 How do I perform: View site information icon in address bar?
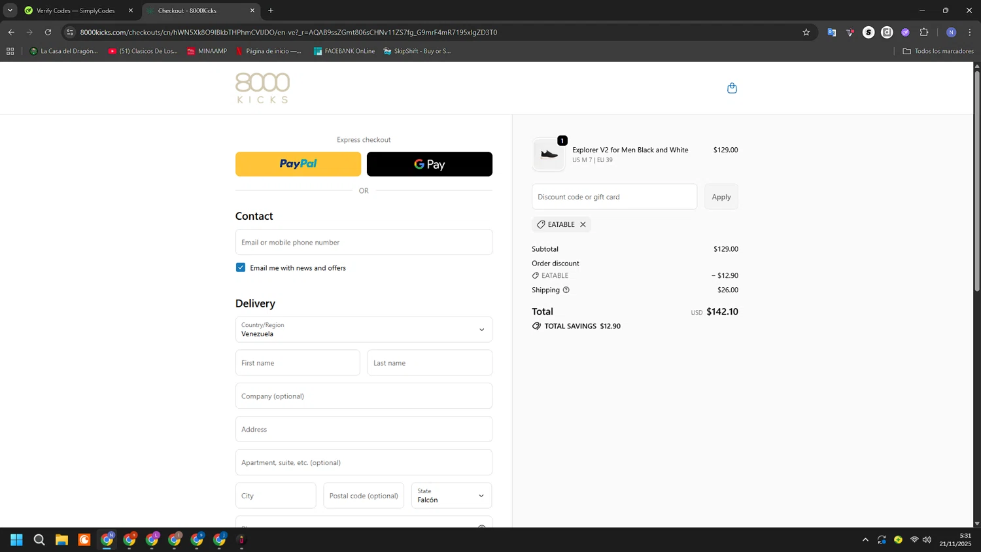pos(70,32)
